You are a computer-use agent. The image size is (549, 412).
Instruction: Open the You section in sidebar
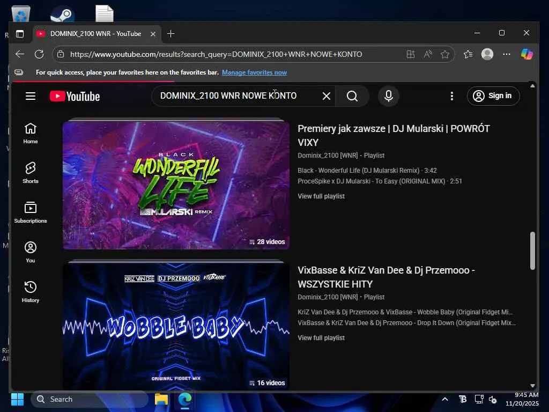(x=31, y=252)
